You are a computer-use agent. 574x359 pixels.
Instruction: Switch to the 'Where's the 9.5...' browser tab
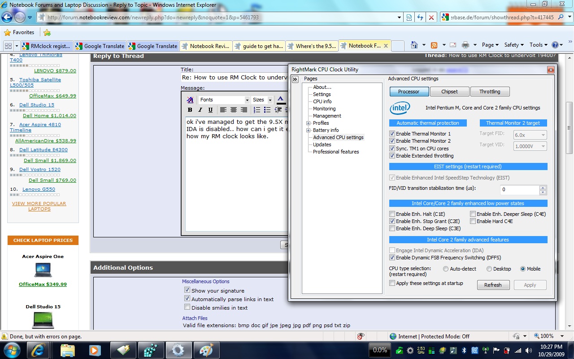[312, 46]
